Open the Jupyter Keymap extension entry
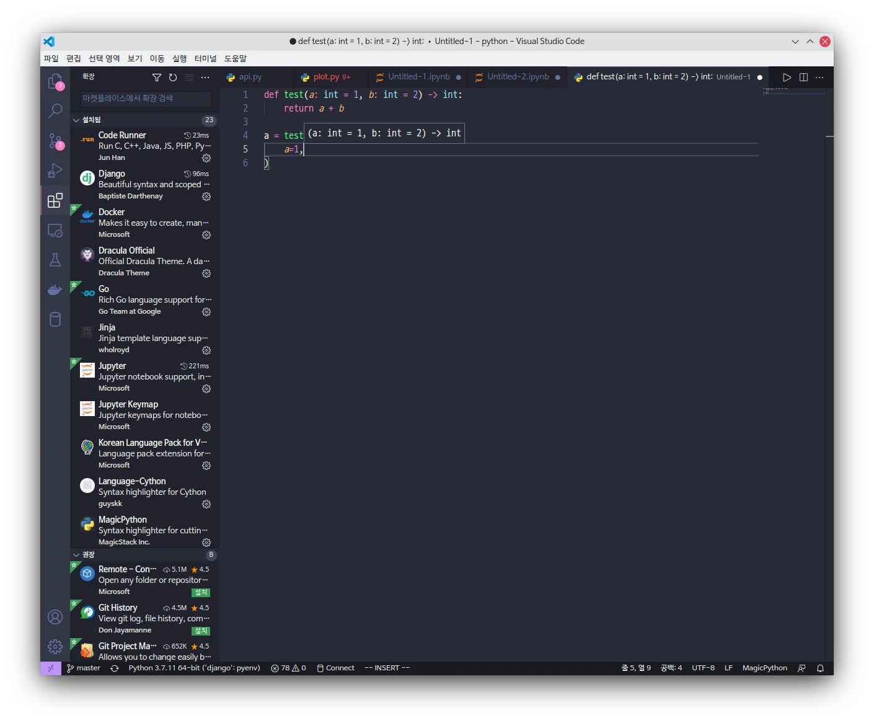The width and height of the screenshot is (874, 723). click(144, 415)
